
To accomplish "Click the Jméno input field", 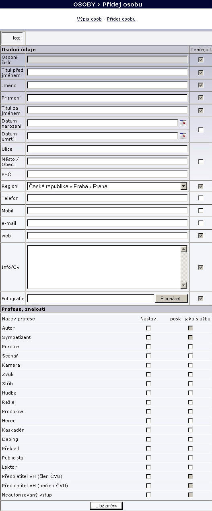I will pyautogui.click(x=107, y=85).
